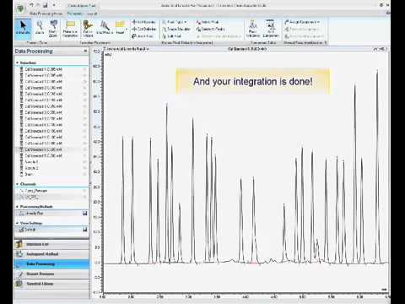This screenshot has height=304, width=405.
Task: Click the Peak Windows icon
Action: click(252, 29)
